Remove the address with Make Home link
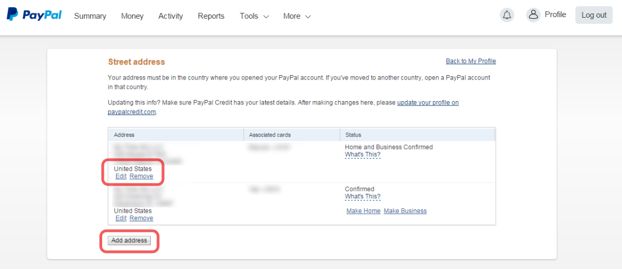 point(141,218)
